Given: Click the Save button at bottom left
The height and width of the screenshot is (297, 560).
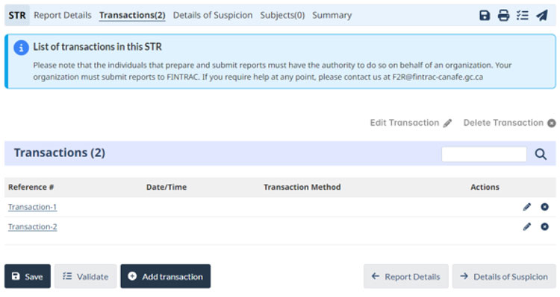Looking at the screenshot, I should point(28,276).
